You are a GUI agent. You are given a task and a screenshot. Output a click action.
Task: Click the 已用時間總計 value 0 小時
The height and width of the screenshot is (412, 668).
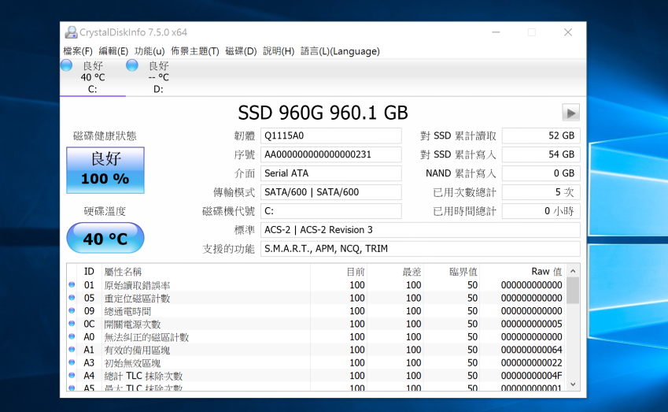tap(541, 210)
